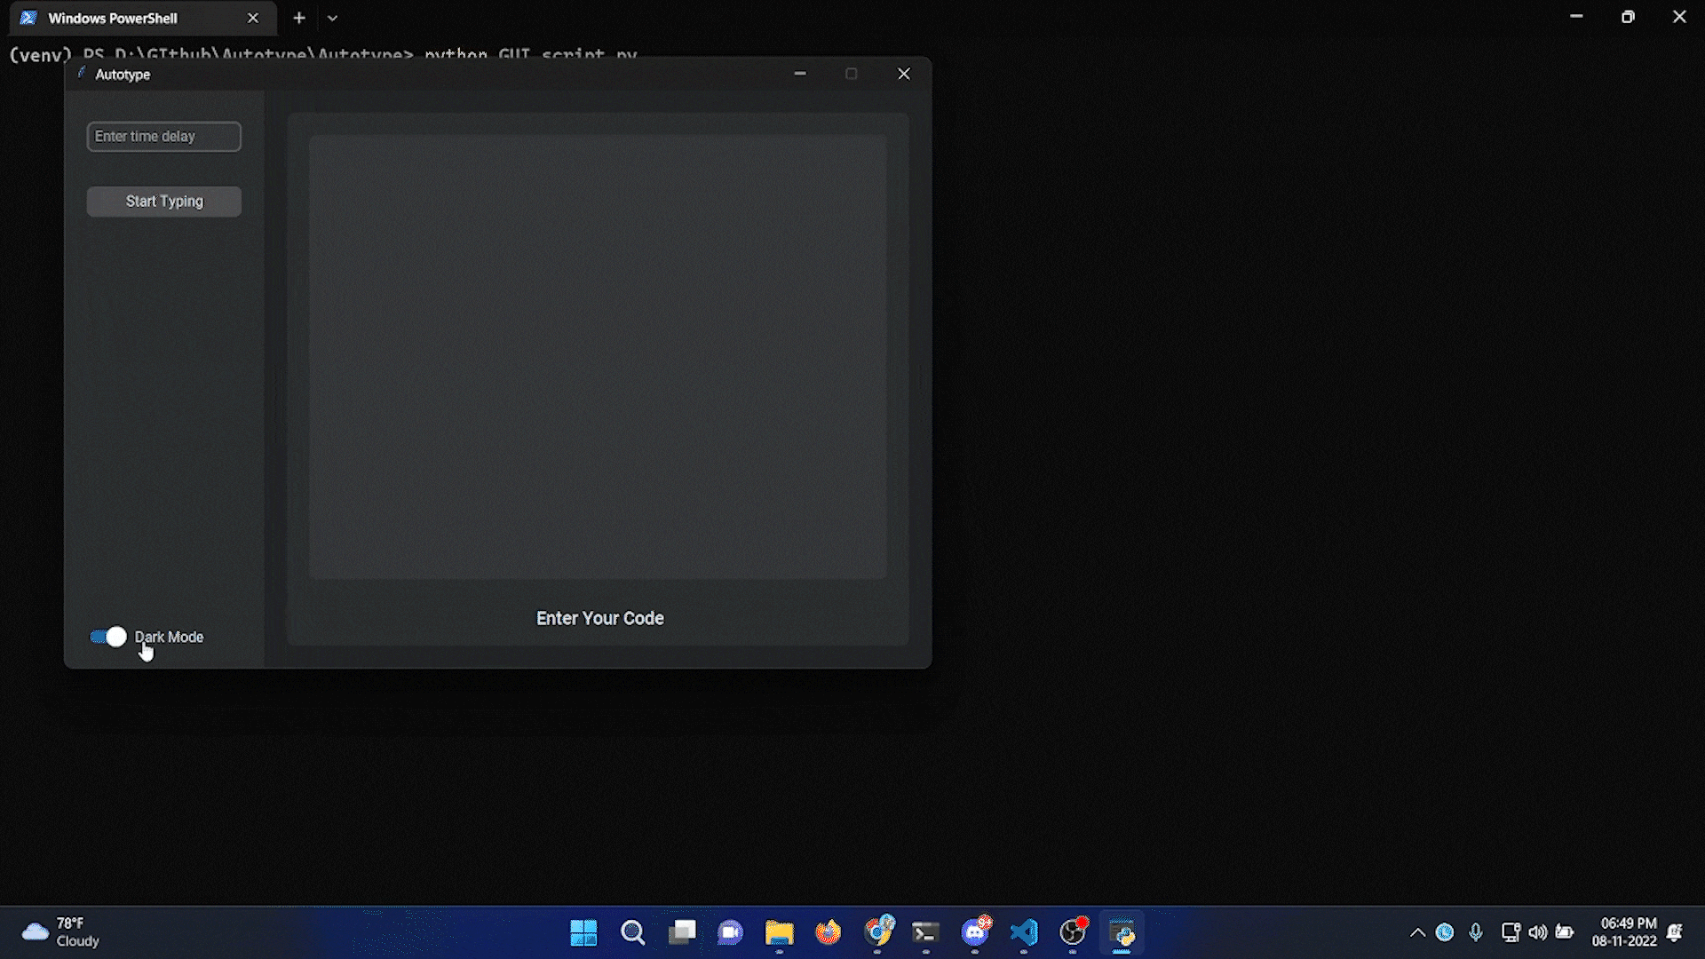This screenshot has width=1705, height=959.
Task: Click the Enter time delay field
Action: click(163, 137)
